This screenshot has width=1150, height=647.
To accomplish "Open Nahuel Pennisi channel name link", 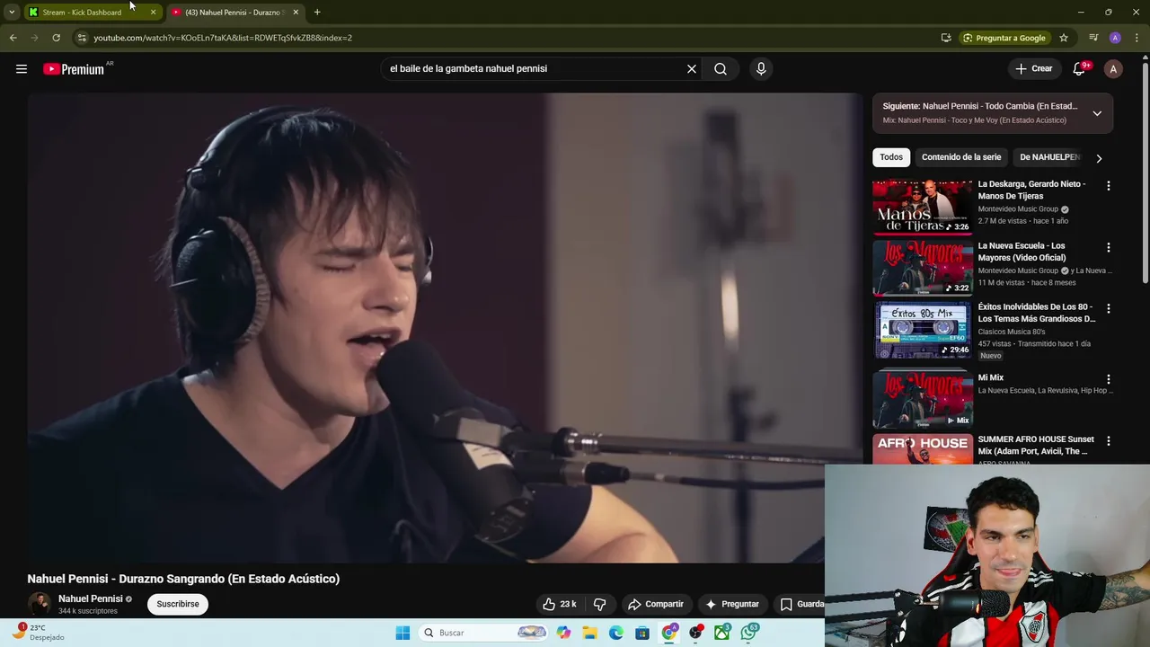I will pos(91,598).
